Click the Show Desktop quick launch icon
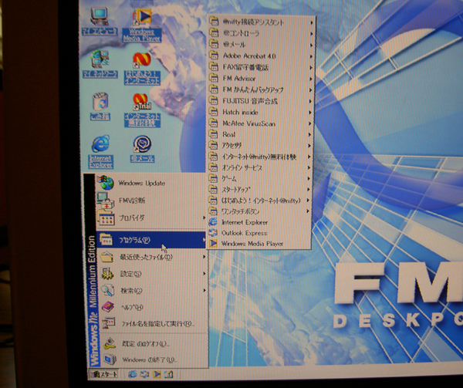The height and width of the screenshot is (388, 463). tap(168, 374)
